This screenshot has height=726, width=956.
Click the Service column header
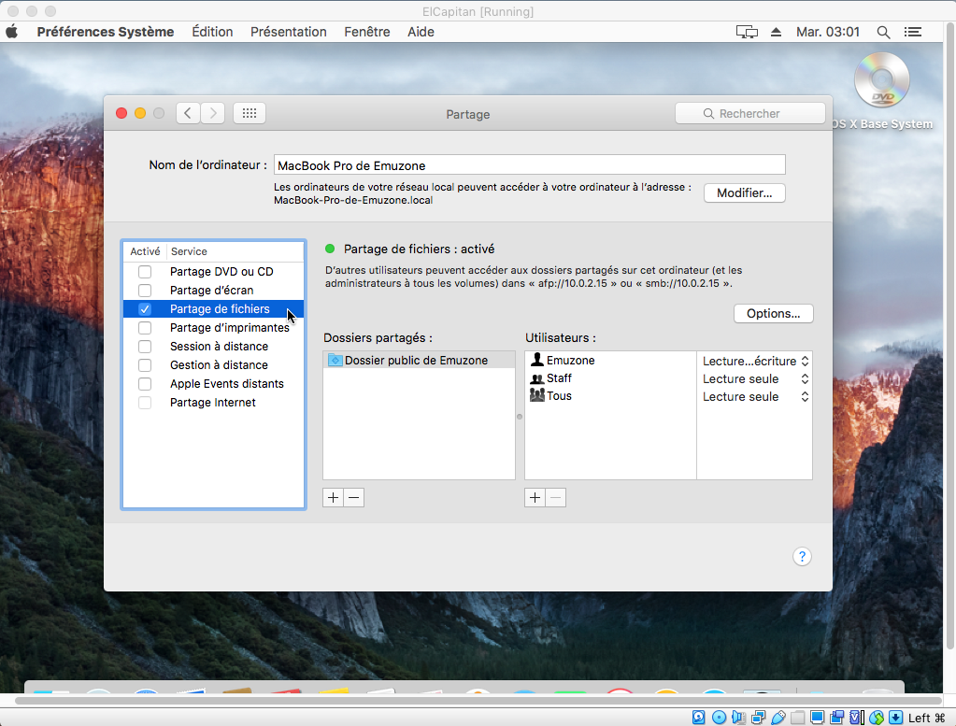pos(235,251)
